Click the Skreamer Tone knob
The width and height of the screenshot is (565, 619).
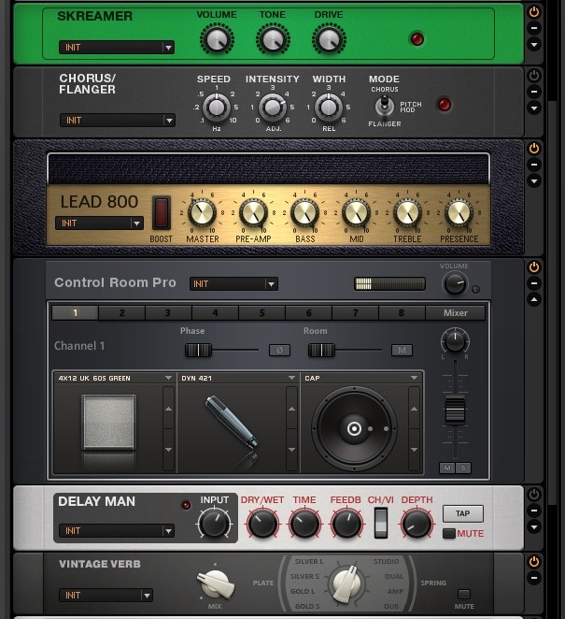(x=273, y=39)
